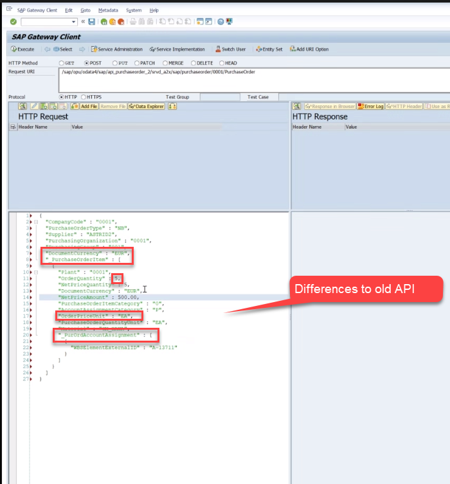Image resolution: width=450 pixels, height=484 pixels.
Task: Click the select-all icon beside Header Name column
Action: pyautogui.click(x=13, y=127)
